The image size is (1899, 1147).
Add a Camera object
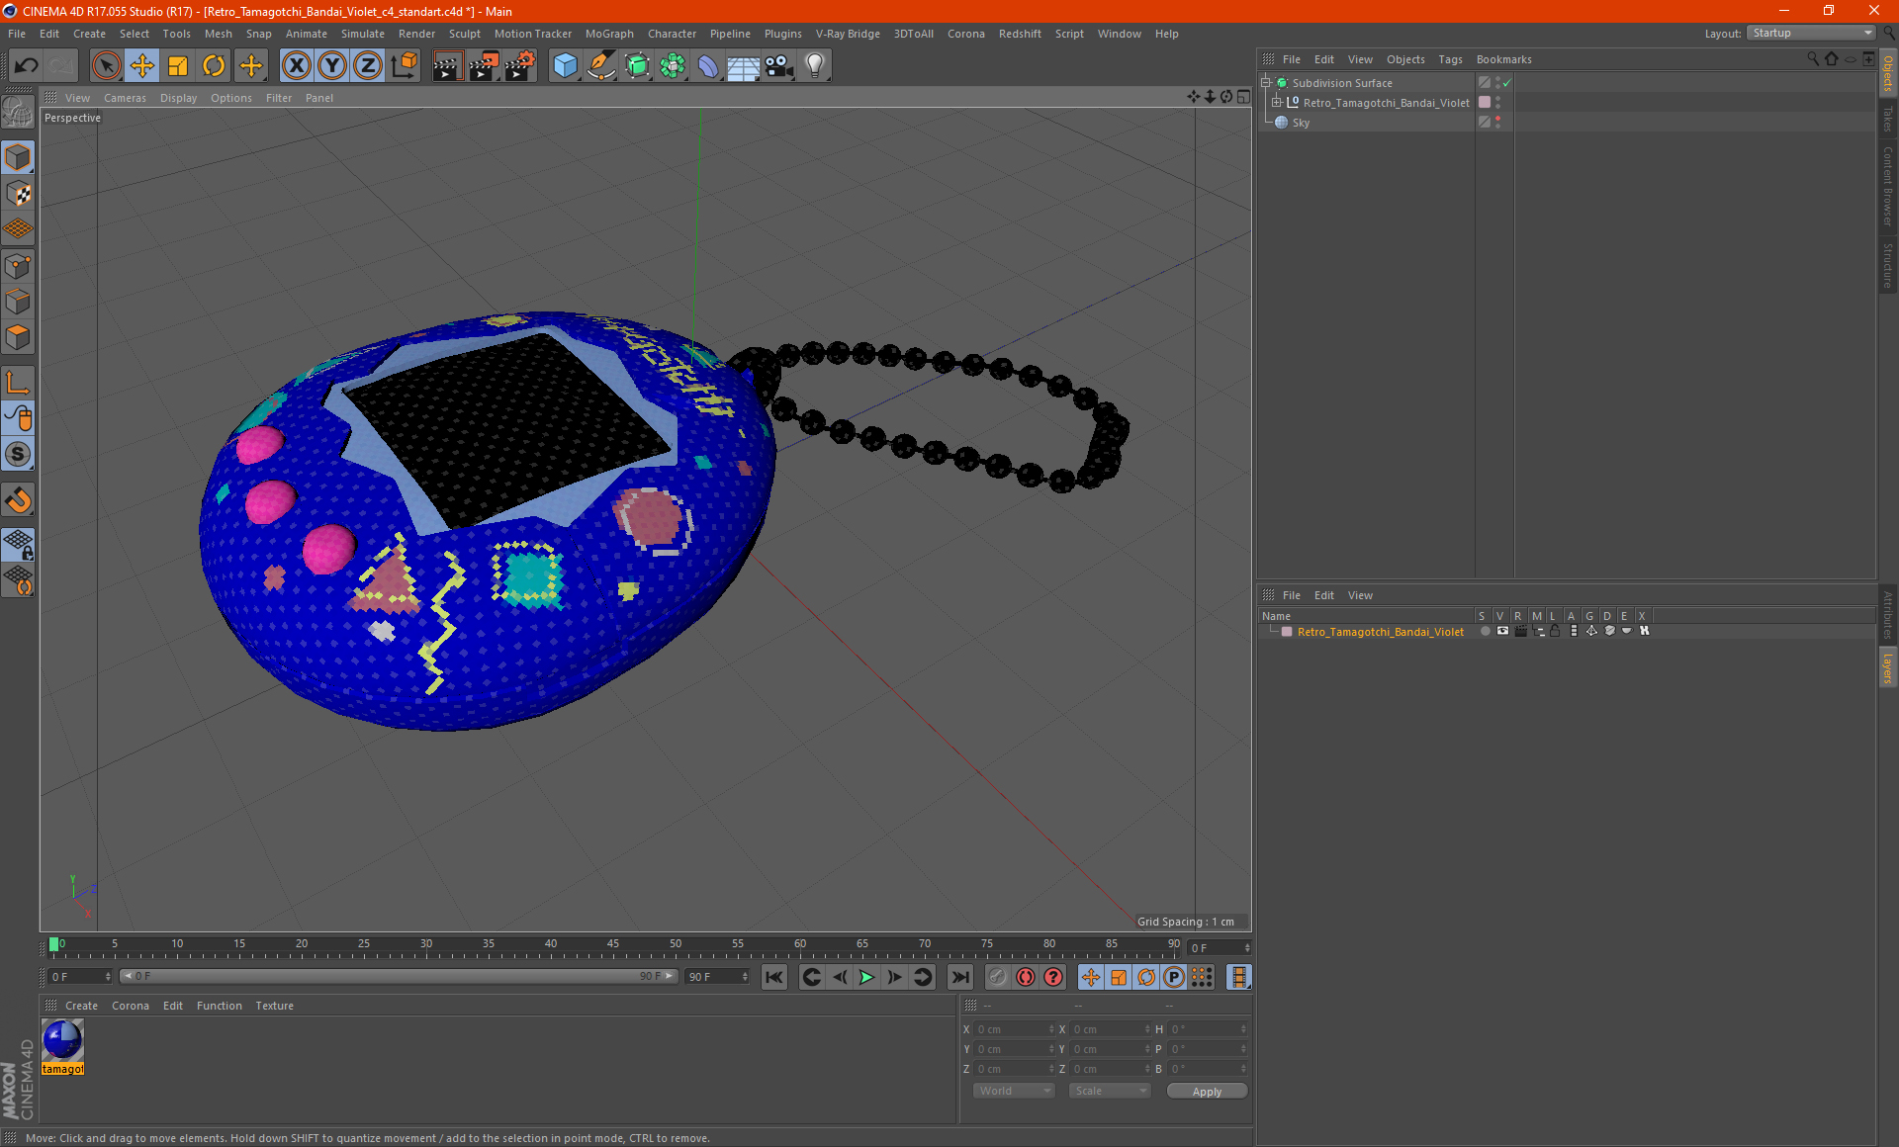coord(779,66)
